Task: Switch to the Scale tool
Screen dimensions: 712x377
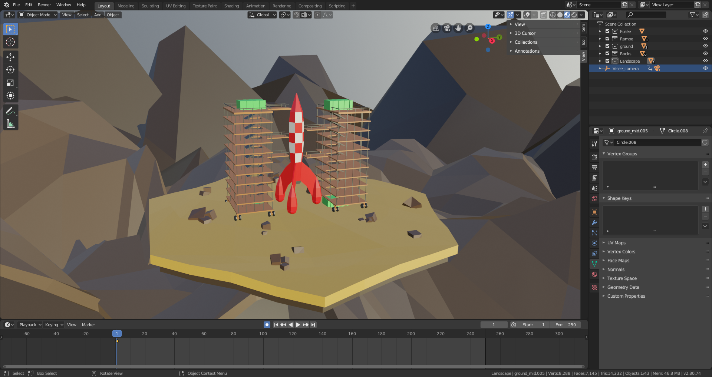Action: coord(10,83)
